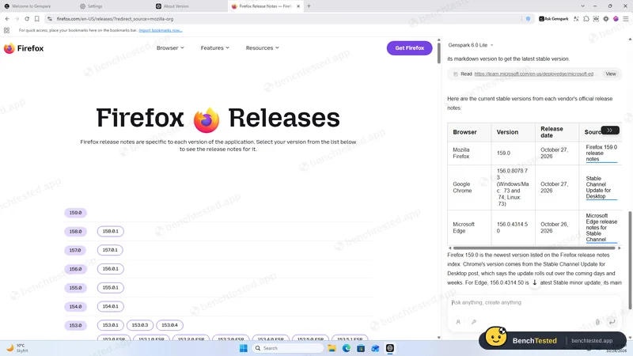This screenshot has width=633, height=356.
Task: Open the Genspark 6.0 Lite model dropdown
Action: [x=471, y=45]
